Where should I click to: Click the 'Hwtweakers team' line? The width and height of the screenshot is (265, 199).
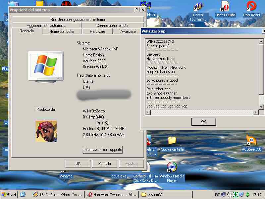click(161, 59)
